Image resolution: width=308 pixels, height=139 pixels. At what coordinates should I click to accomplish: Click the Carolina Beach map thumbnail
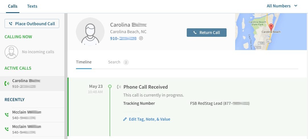tap(272, 32)
